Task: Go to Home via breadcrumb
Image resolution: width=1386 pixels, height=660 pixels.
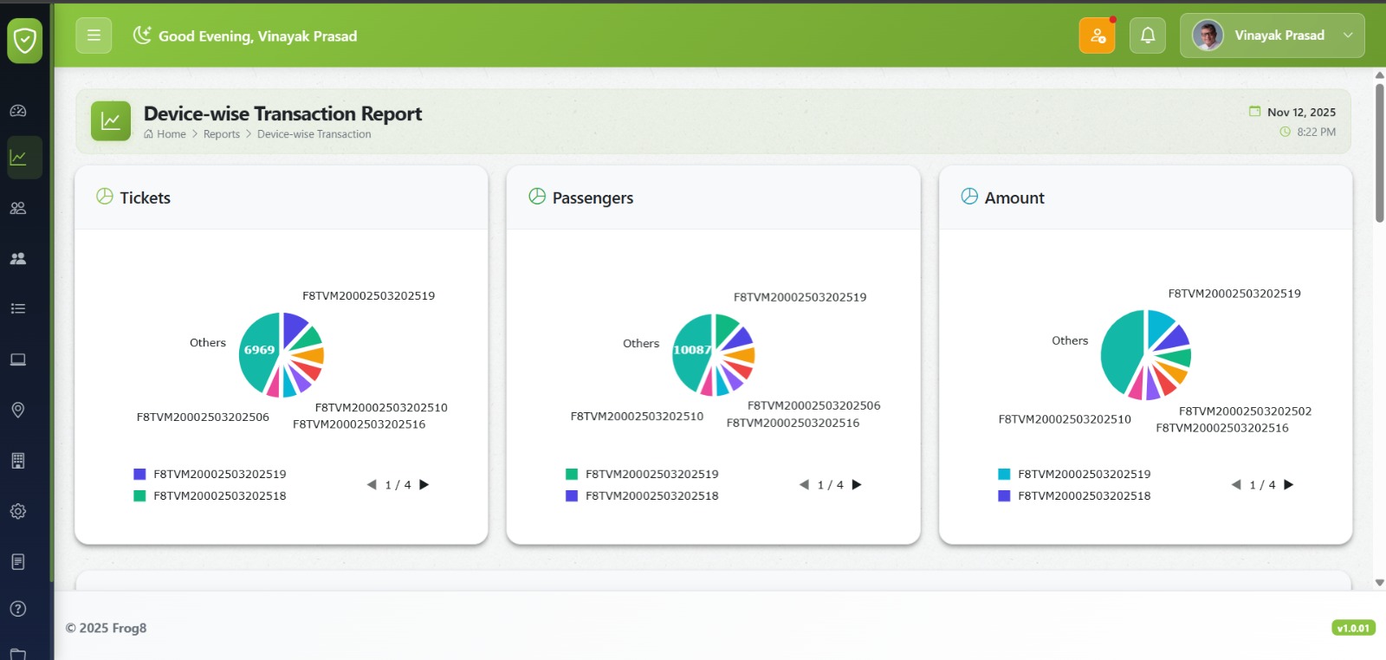Action: tap(171, 134)
